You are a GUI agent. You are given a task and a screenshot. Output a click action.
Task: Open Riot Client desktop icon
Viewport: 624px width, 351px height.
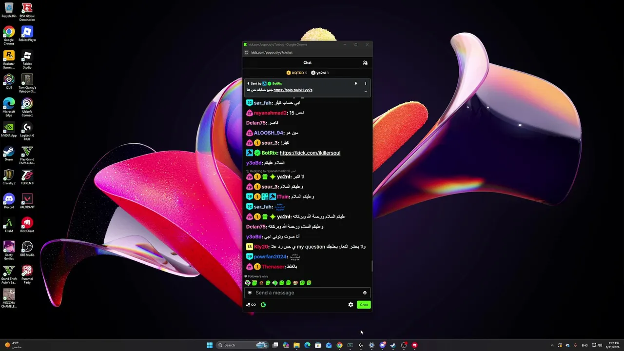tap(27, 225)
